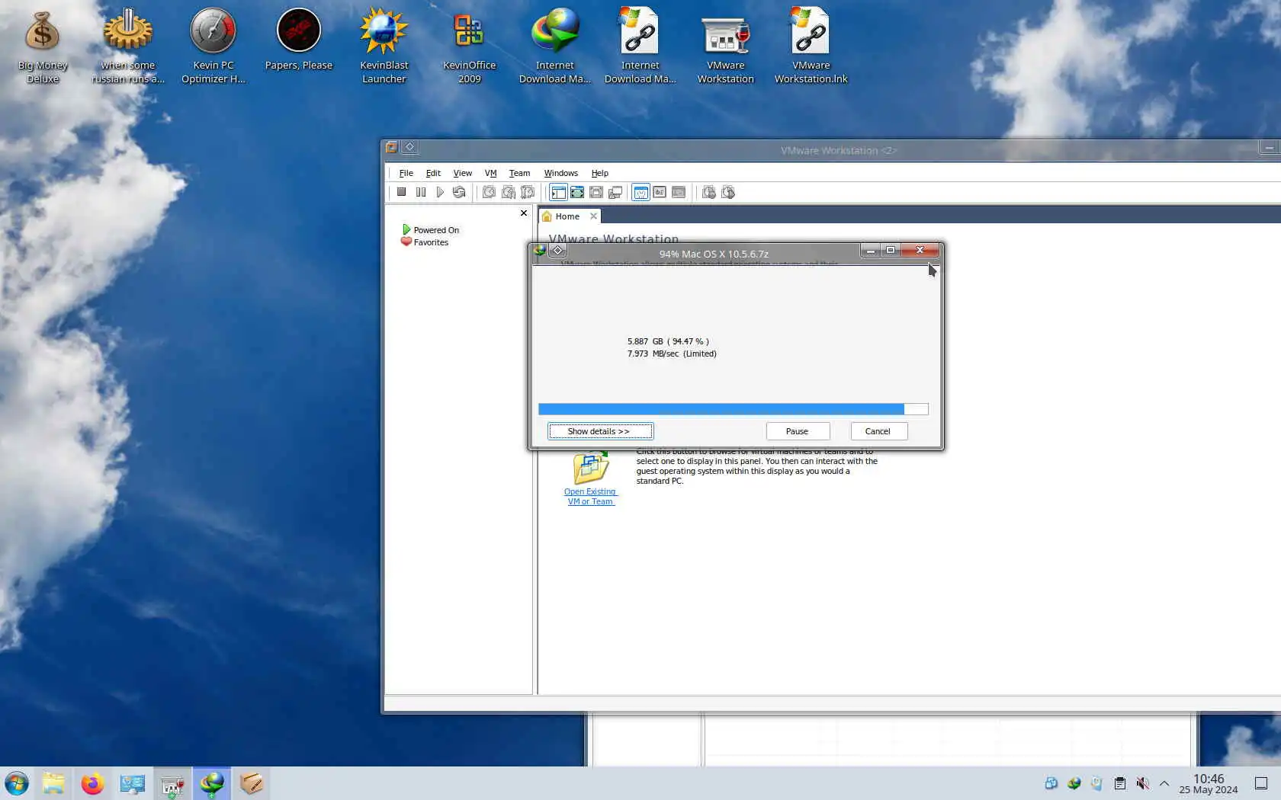Screen dimensions: 1281x800
Task: Click the Appliance view toolbar icon
Action: pyautogui.click(x=660, y=192)
